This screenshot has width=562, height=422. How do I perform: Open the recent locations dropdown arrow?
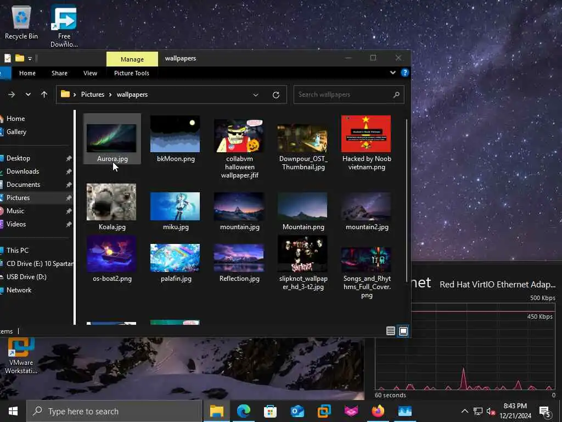[x=28, y=95]
